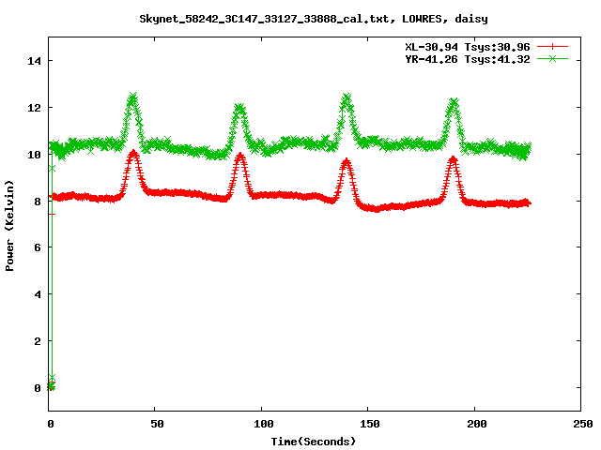Viewport: 601px width, 450px height.
Task: Click the x-axis tick label 150
Action: pos(370,424)
